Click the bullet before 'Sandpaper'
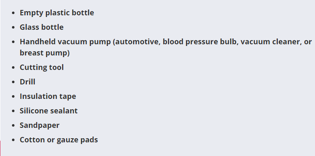This screenshot has width=315, height=156. (x=14, y=125)
